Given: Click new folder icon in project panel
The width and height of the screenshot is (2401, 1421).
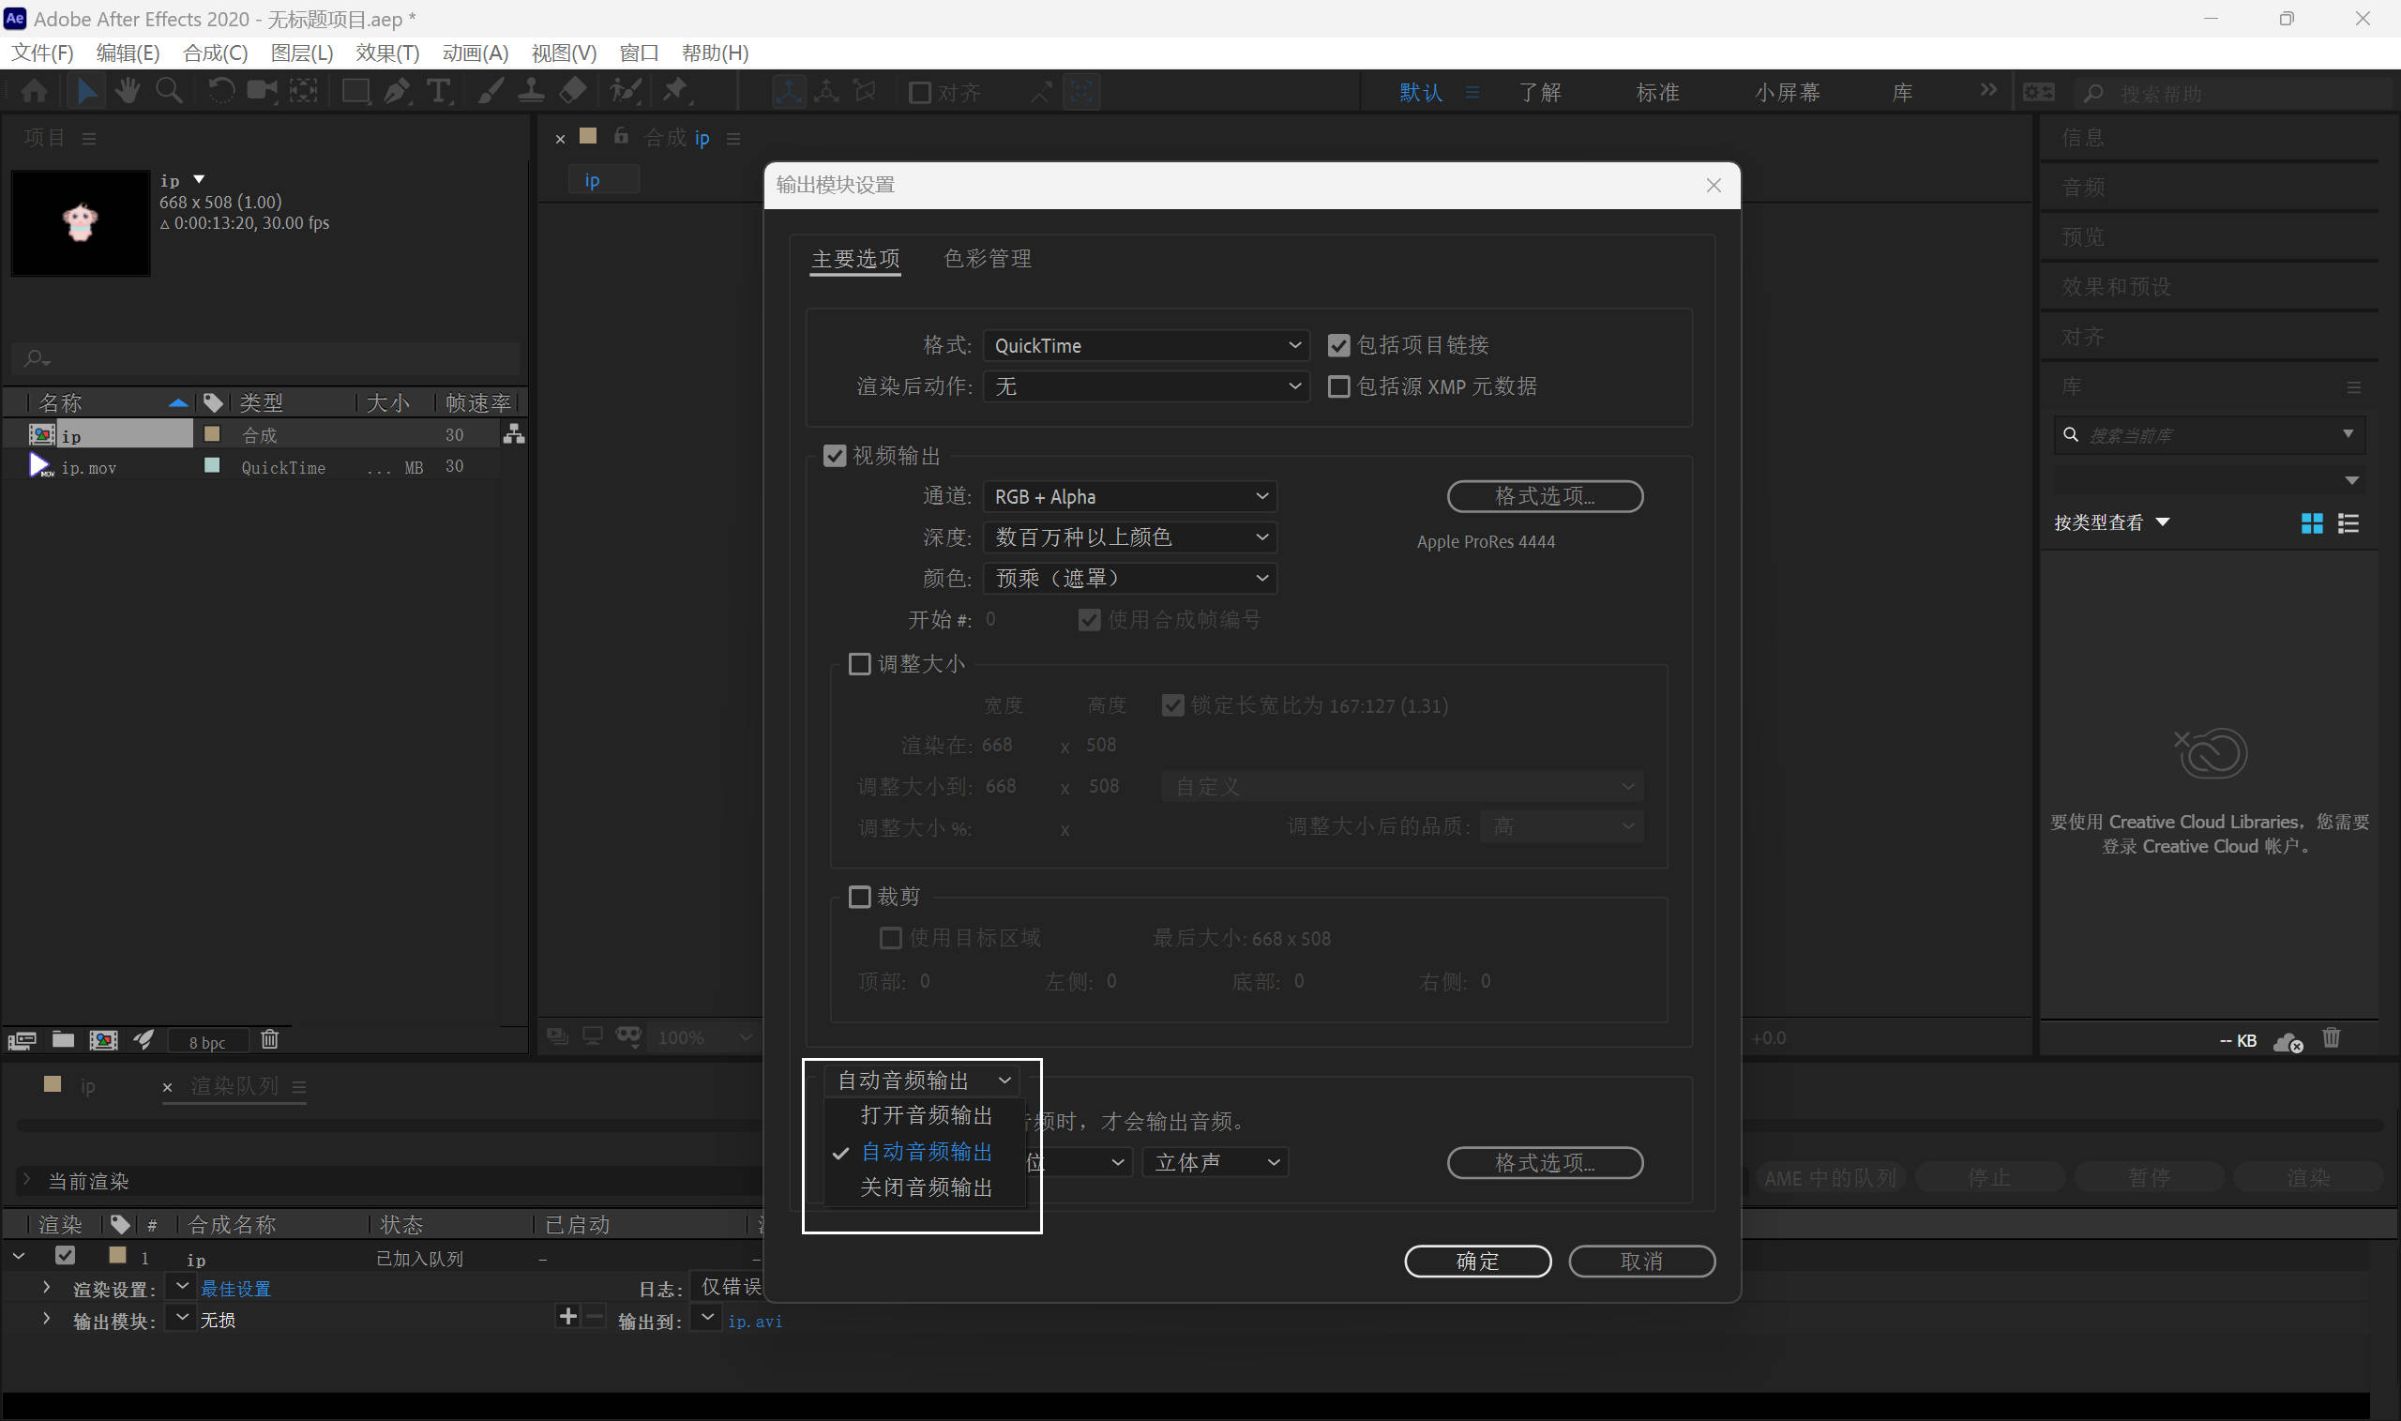Looking at the screenshot, I should point(63,1039).
